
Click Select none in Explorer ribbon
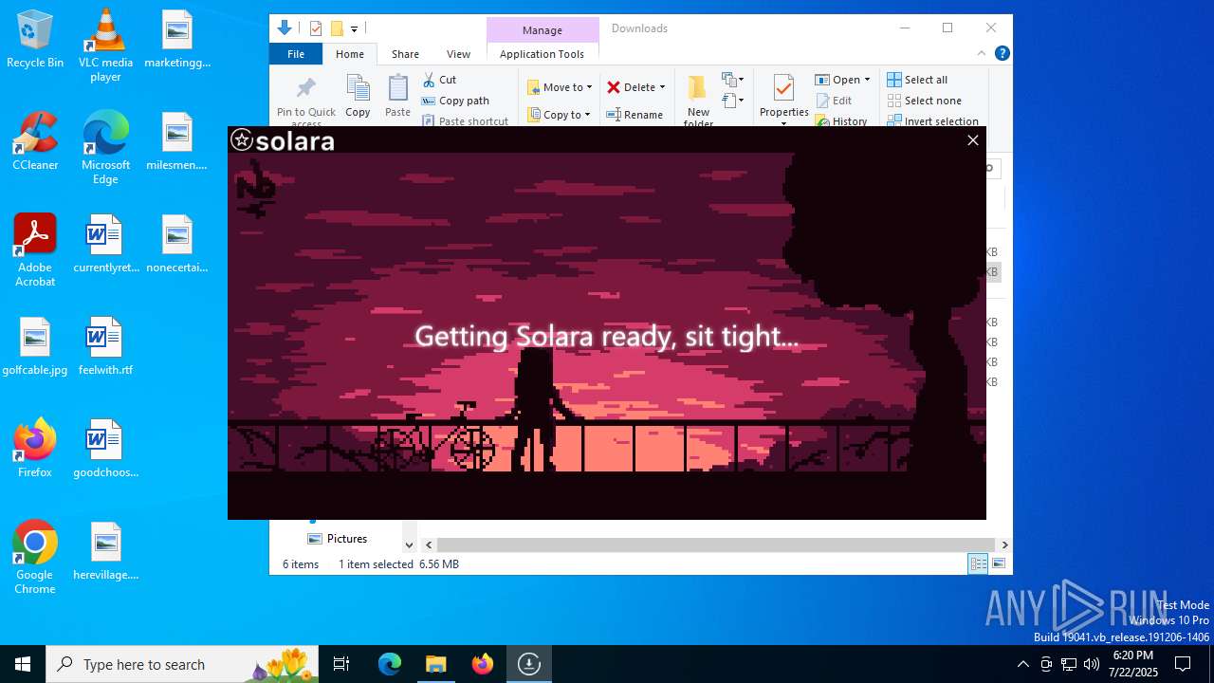coord(925,101)
